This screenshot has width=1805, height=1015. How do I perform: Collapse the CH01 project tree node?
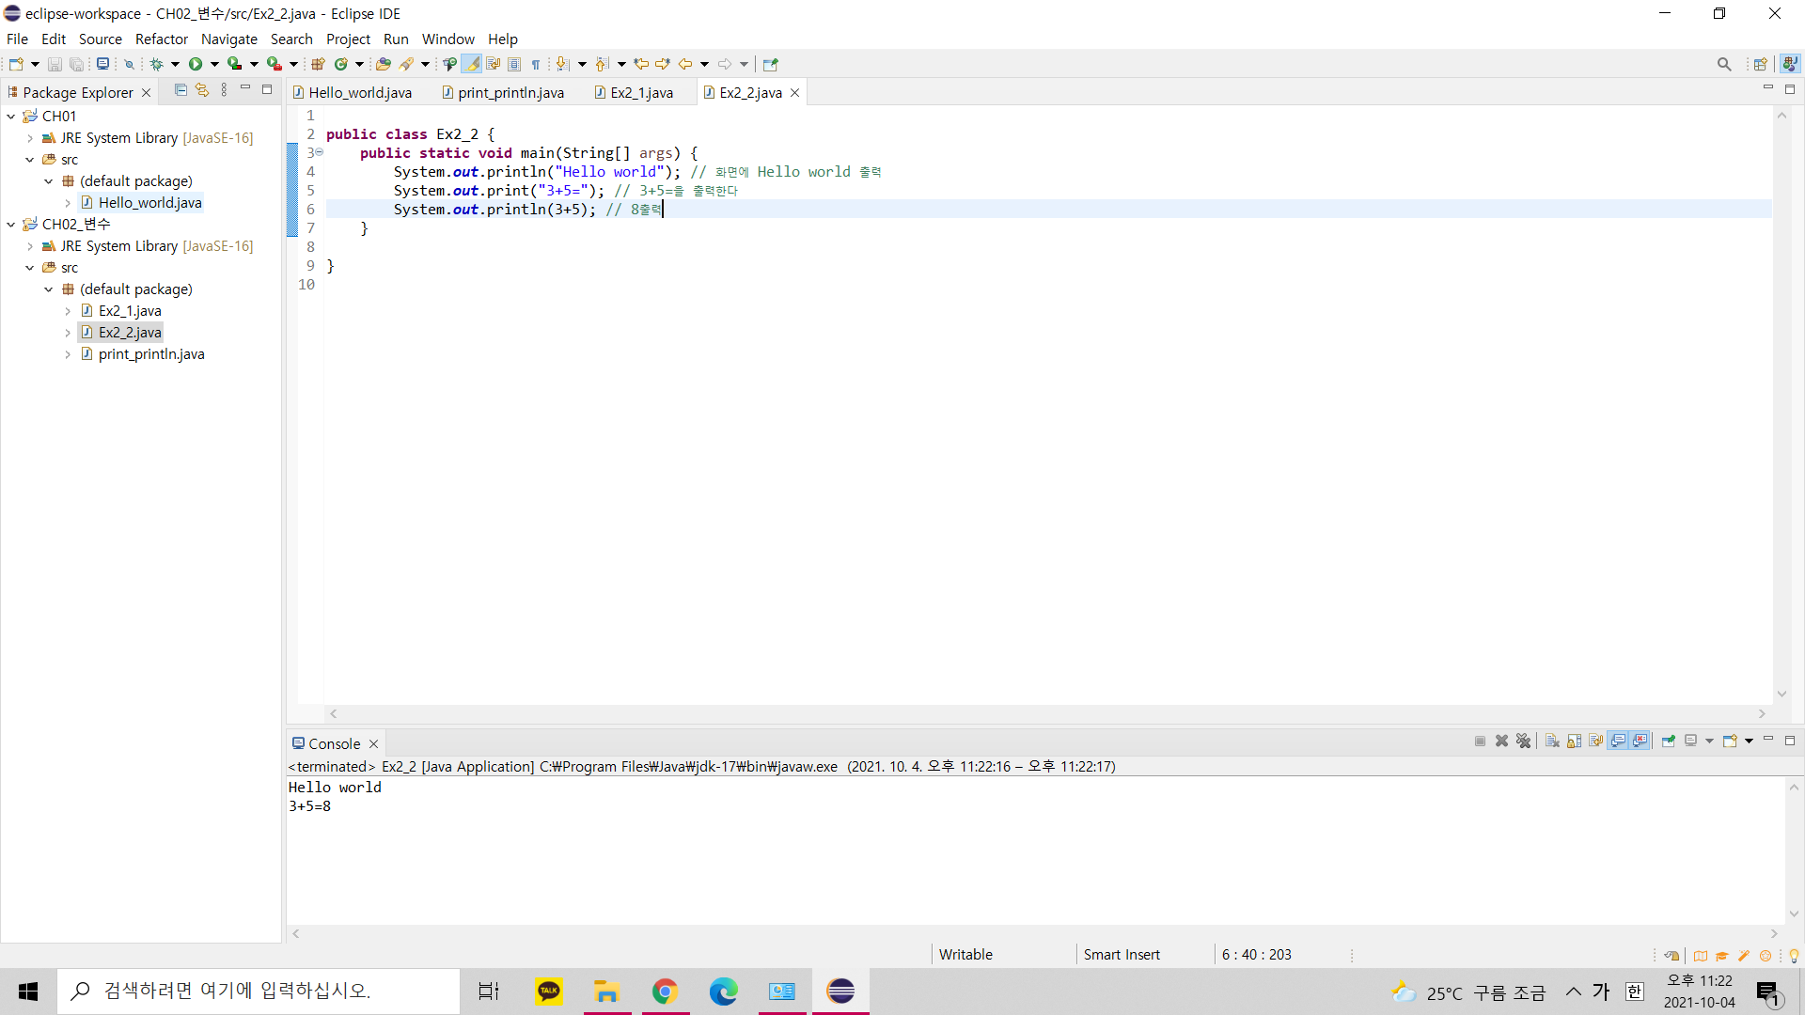coord(11,117)
